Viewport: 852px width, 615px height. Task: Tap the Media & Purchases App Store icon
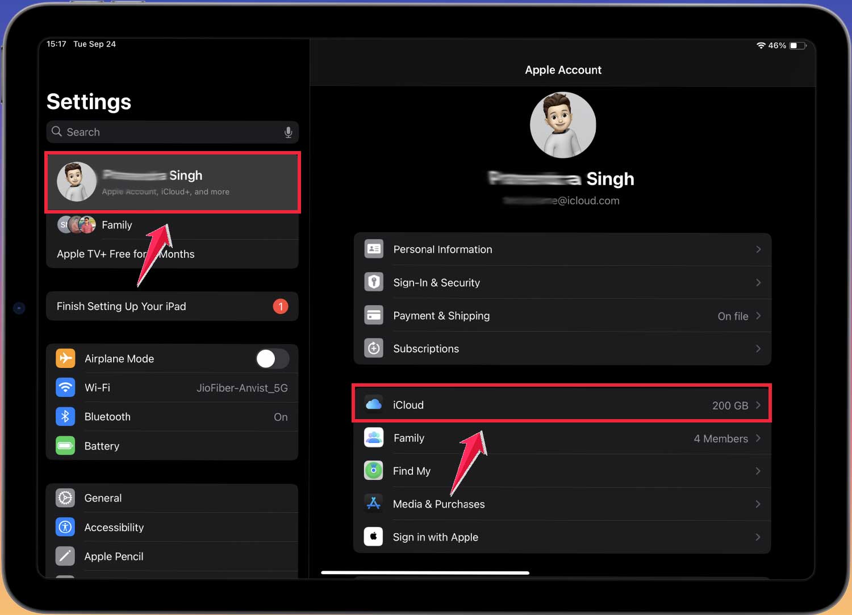point(373,504)
